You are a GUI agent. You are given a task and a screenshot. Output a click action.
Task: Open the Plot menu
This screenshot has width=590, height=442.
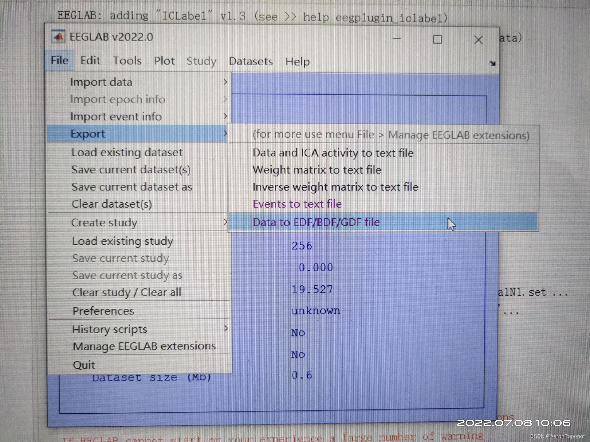click(x=164, y=61)
